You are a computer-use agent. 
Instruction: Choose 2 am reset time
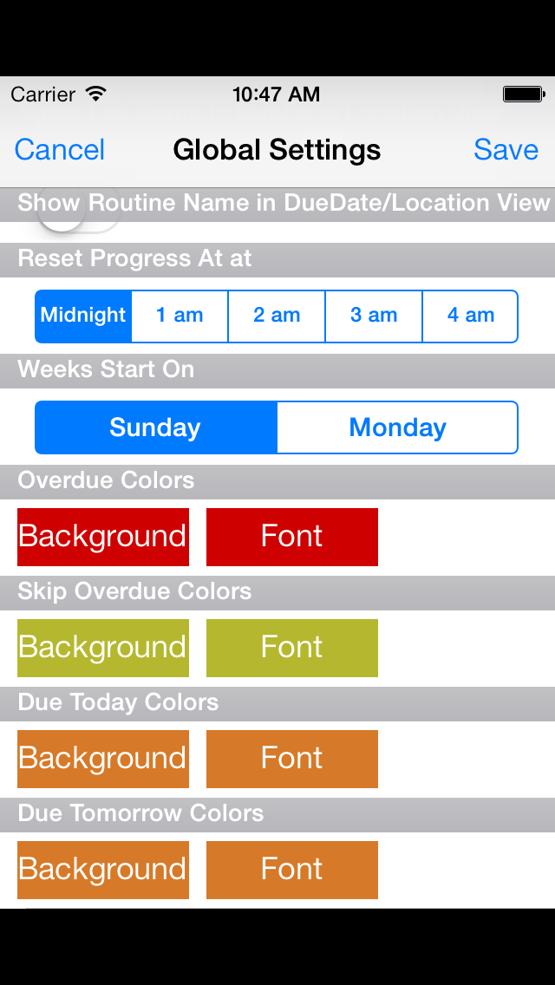[277, 316]
